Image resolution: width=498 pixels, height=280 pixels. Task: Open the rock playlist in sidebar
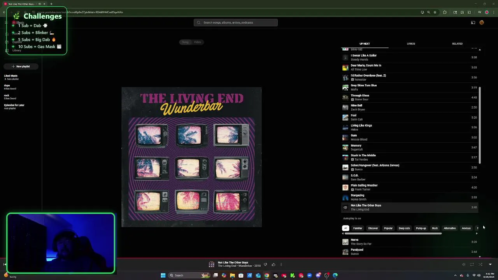(x=10, y=96)
